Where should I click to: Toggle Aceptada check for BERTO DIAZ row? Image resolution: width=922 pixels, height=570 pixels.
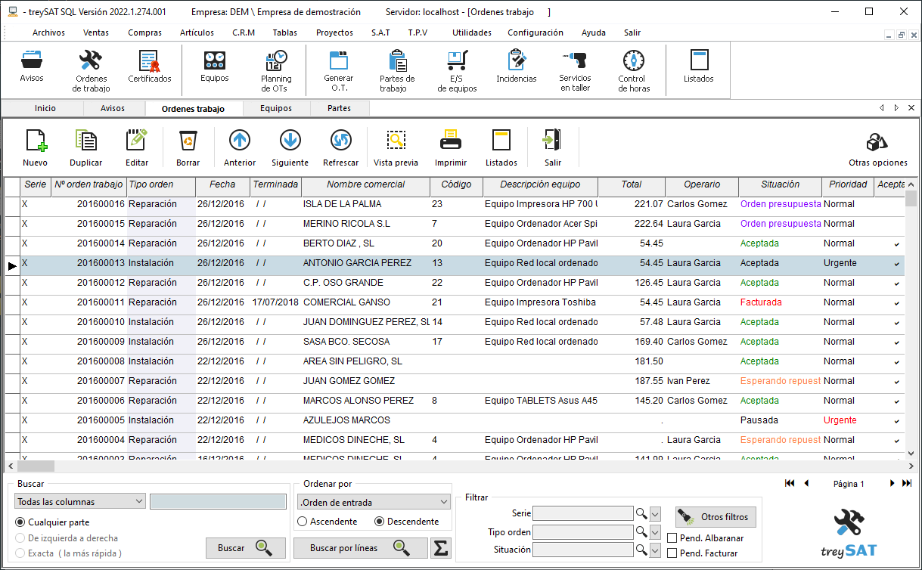click(x=897, y=244)
